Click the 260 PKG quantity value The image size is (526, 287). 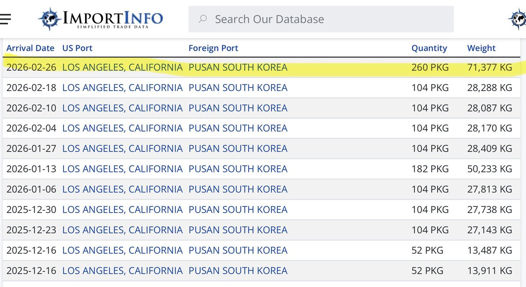coord(430,67)
